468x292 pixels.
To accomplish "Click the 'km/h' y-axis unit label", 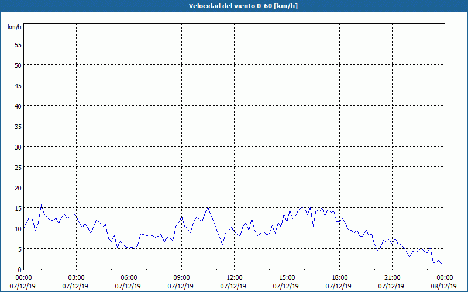I will (x=15, y=27).
